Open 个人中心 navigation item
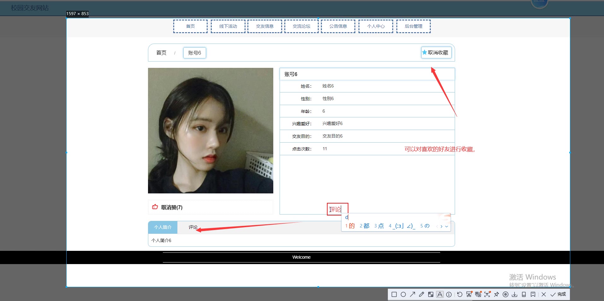Image resolution: width=604 pixels, height=301 pixels. coord(376,26)
